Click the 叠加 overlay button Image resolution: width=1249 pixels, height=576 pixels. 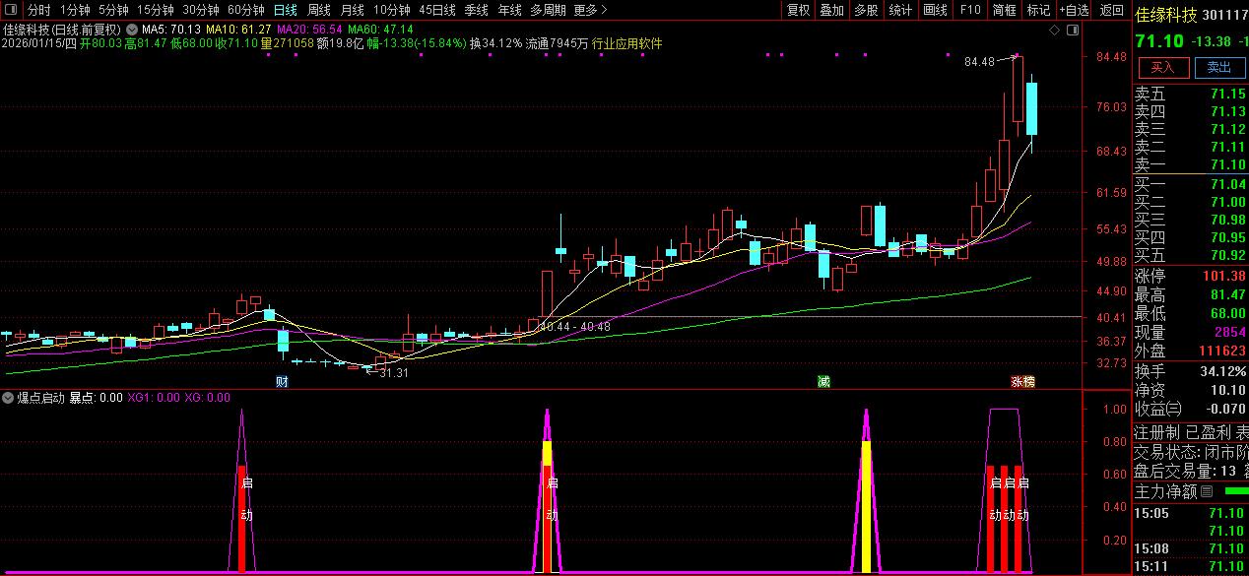click(832, 10)
